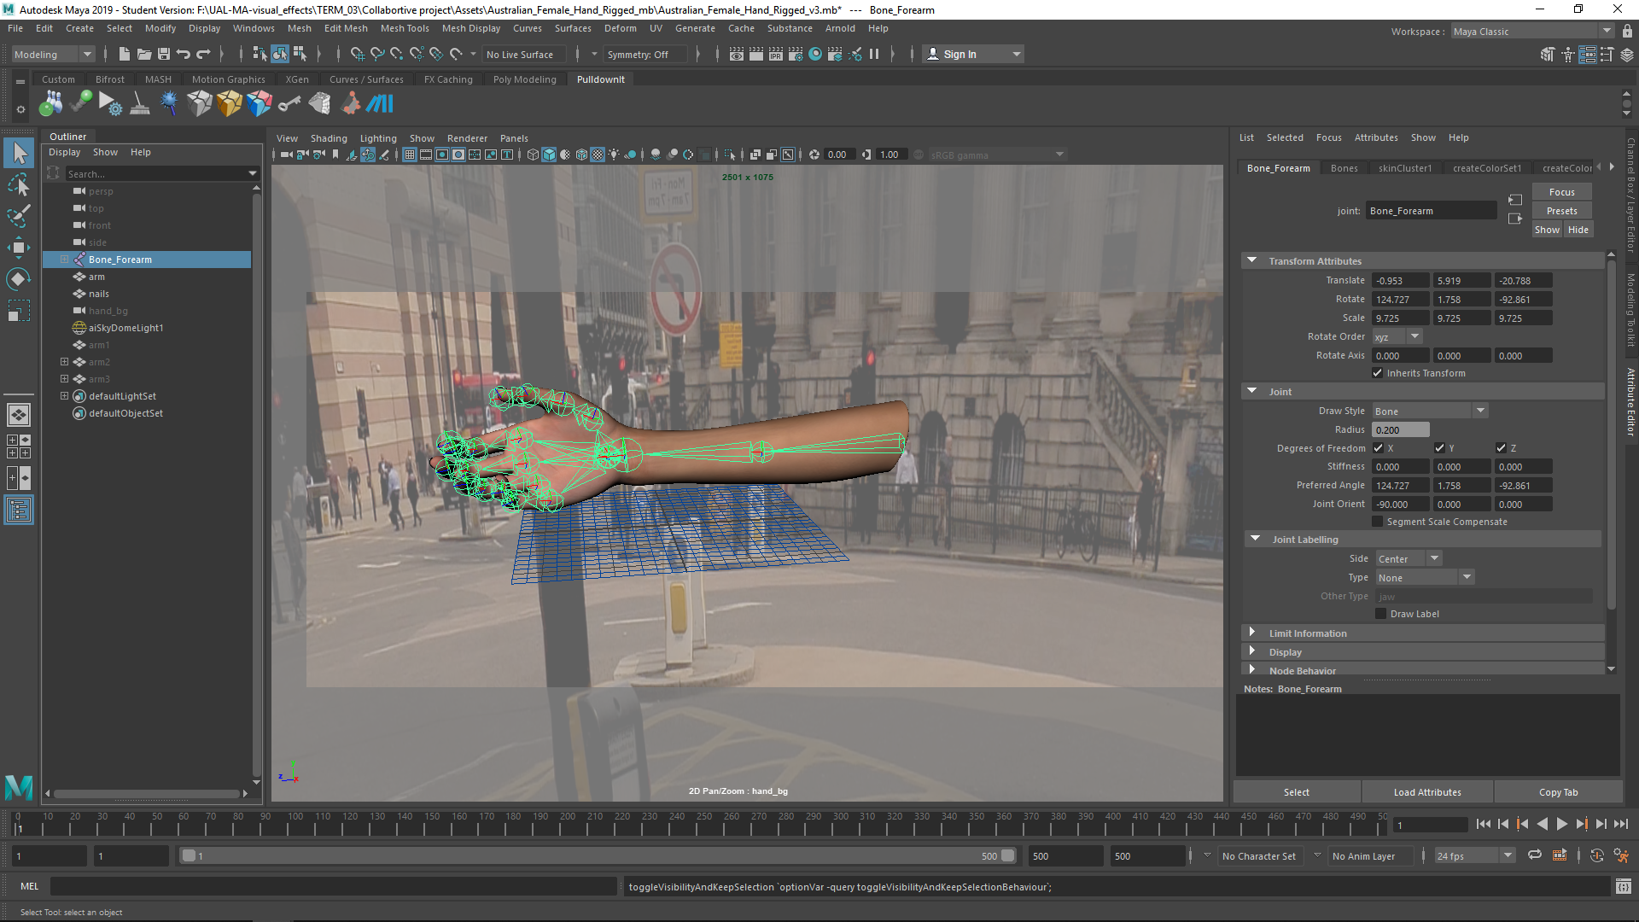Switch to the skinCluster1 tab

(x=1404, y=168)
